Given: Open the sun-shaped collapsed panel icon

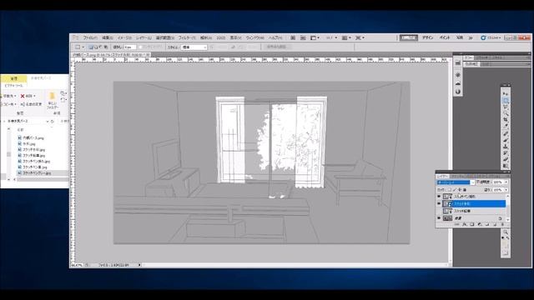Looking at the screenshot, I should pyautogui.click(x=458, y=74).
